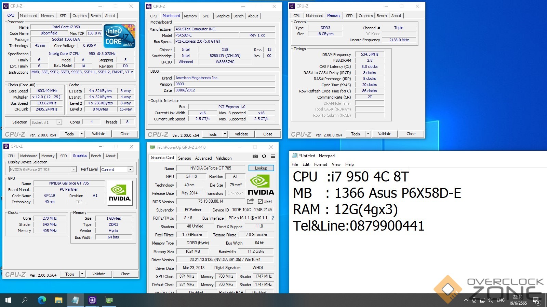547x307 pixels.
Task: Click Validate in the CPU-Z Graphics window
Action: [x=99, y=274]
